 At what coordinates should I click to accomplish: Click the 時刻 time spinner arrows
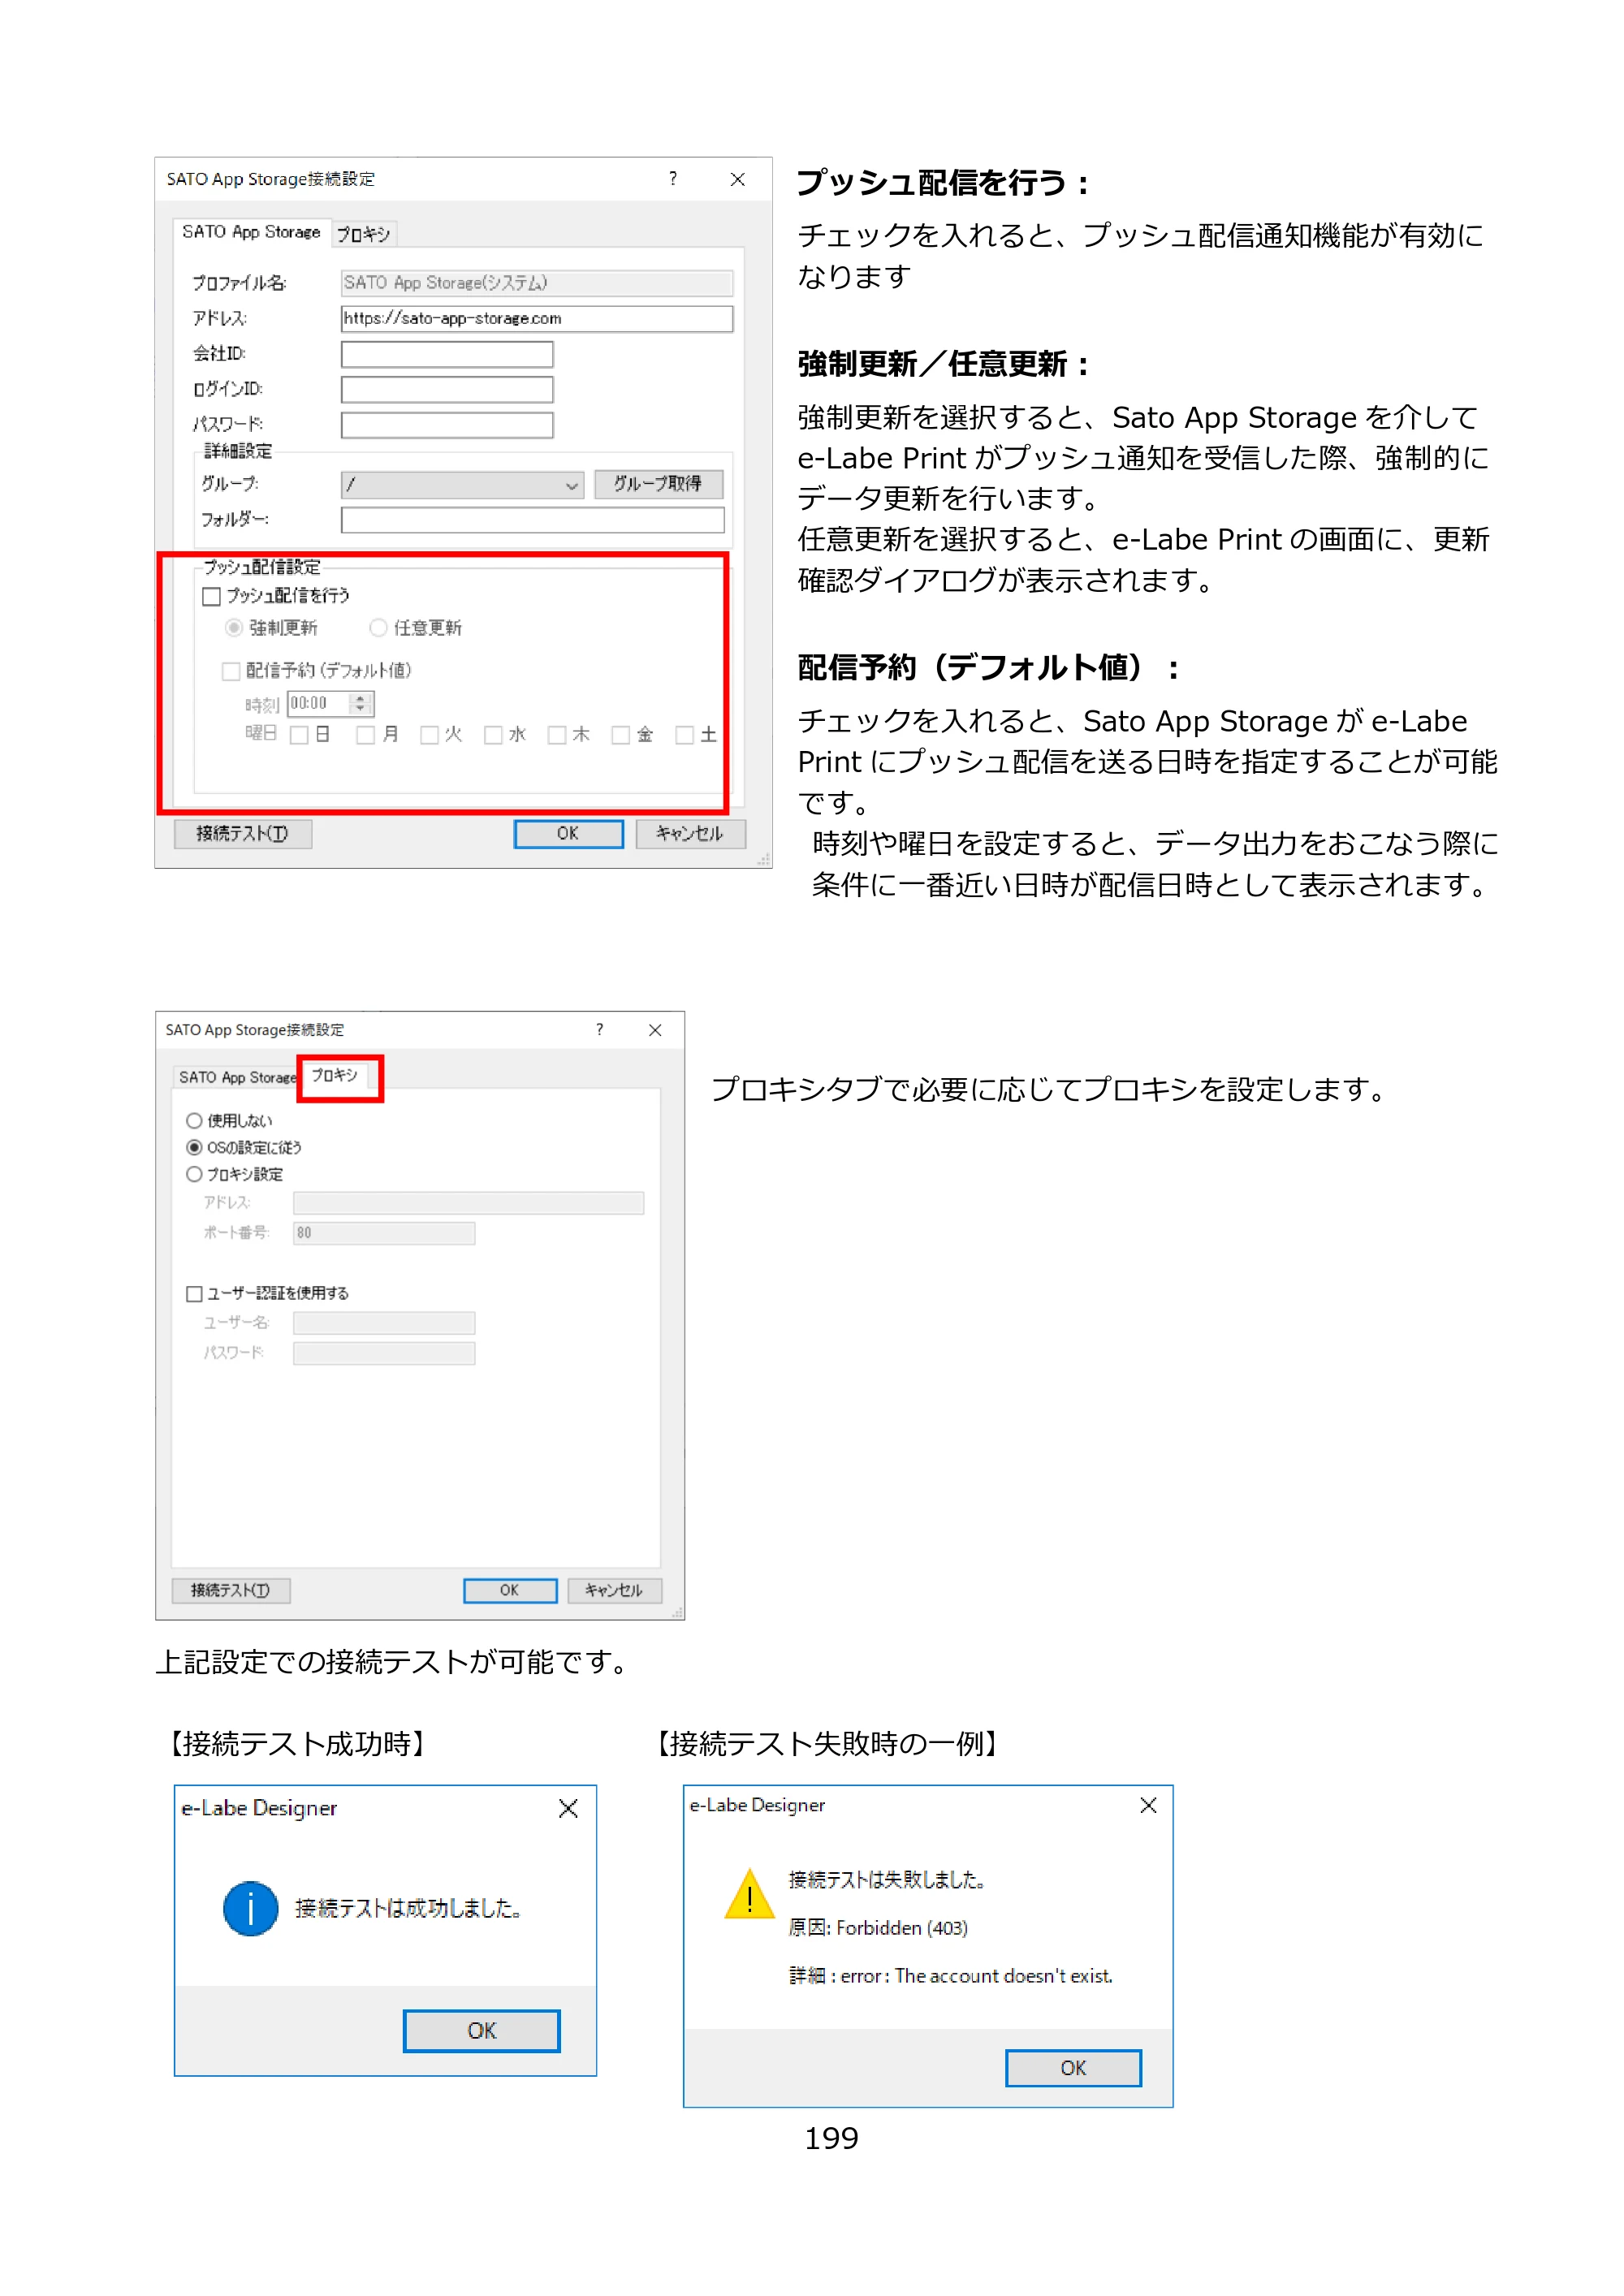[361, 704]
